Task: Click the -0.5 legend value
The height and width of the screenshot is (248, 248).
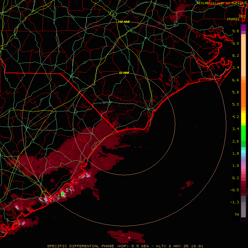Action: coord(234,190)
